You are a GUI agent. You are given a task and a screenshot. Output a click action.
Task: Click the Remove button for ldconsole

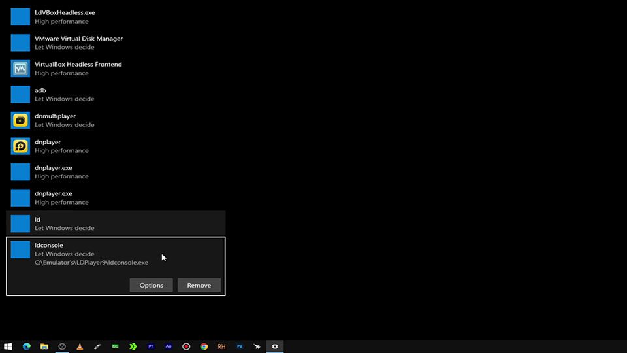click(x=199, y=285)
